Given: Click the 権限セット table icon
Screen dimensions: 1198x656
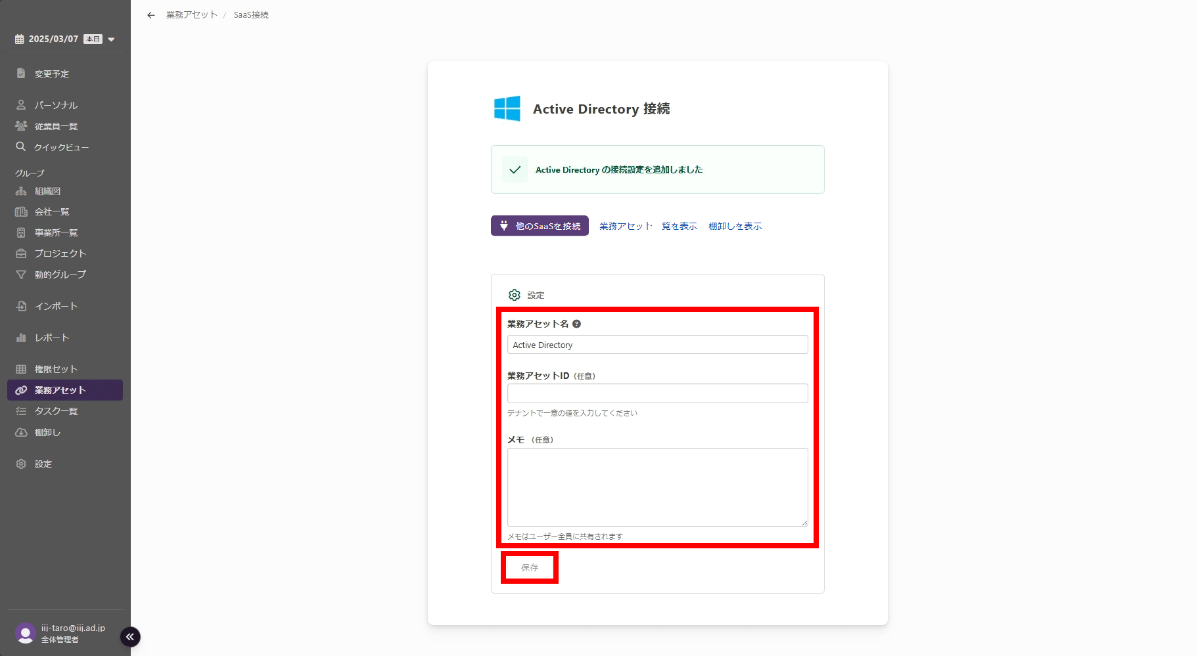Looking at the screenshot, I should (21, 369).
